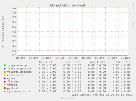Click the 0.8 y-axis value

15,17
